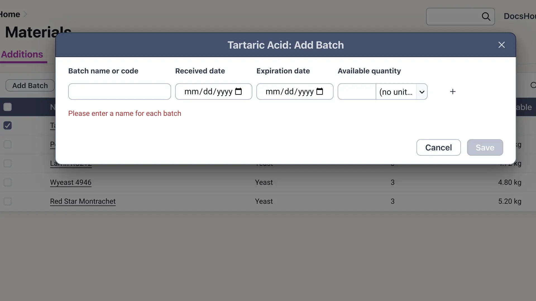The image size is (536, 301).
Task: Open the Red Star Montrachet material link
Action: (83, 201)
